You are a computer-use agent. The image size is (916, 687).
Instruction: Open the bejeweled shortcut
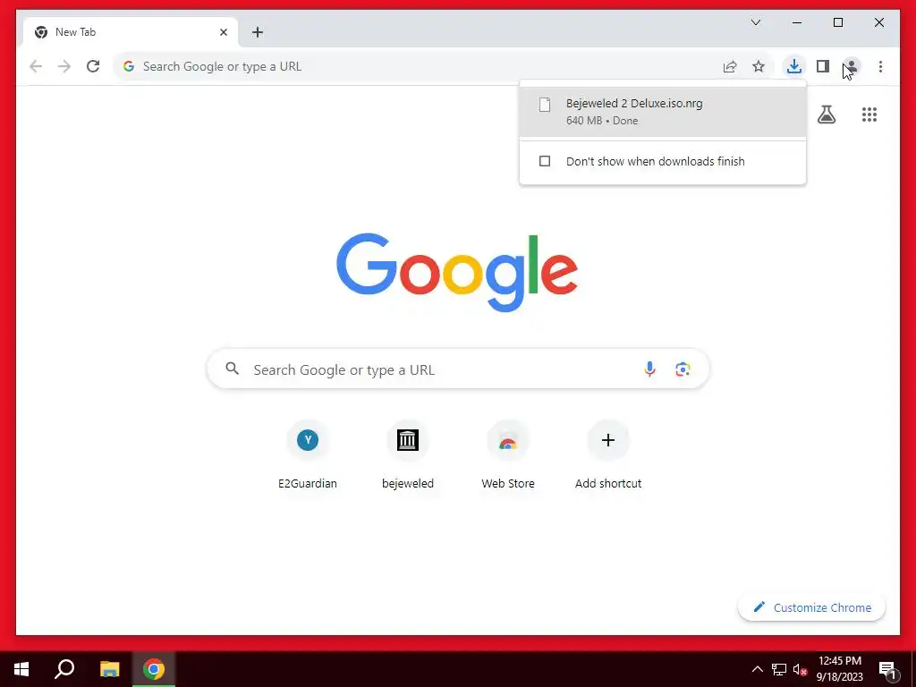pos(408,455)
